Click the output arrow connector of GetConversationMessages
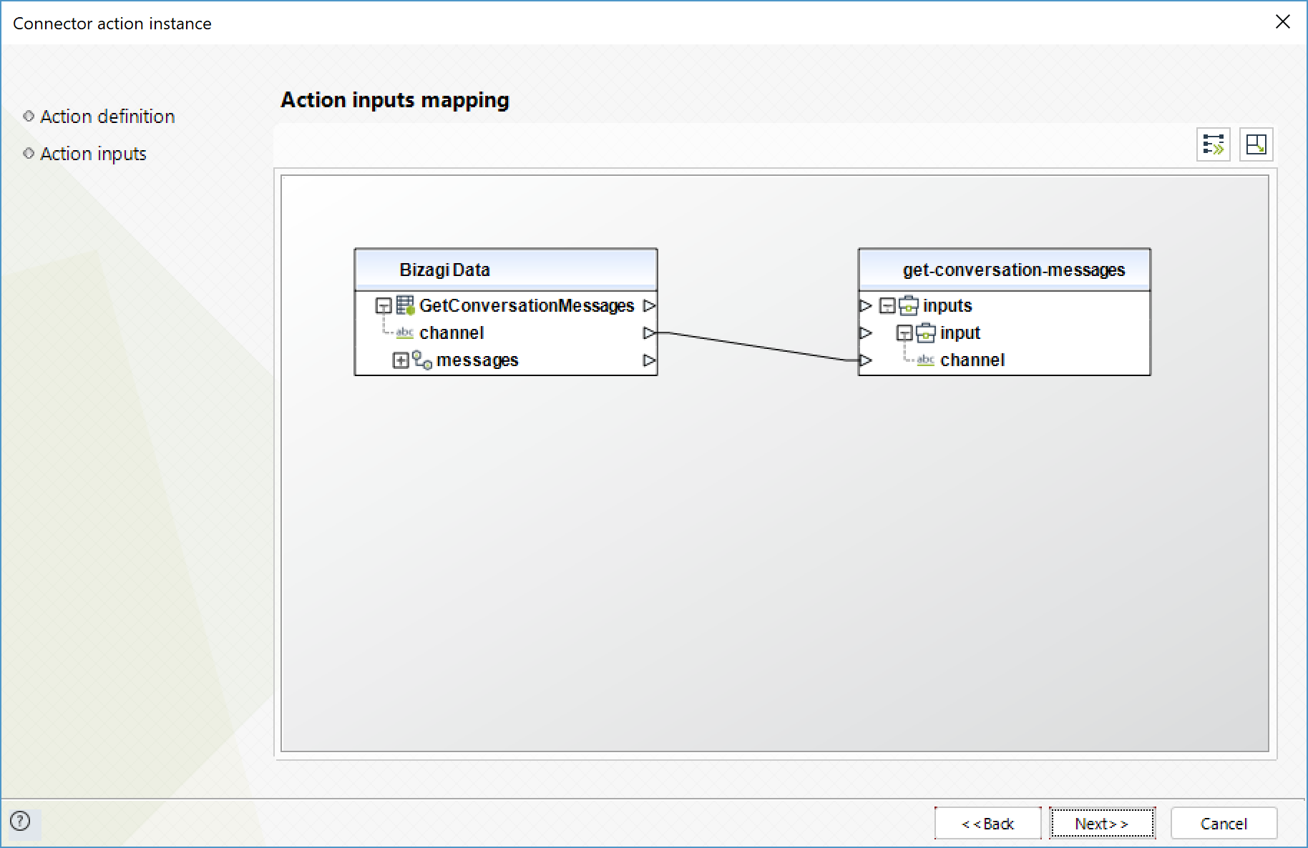This screenshot has width=1308, height=848. 649,306
